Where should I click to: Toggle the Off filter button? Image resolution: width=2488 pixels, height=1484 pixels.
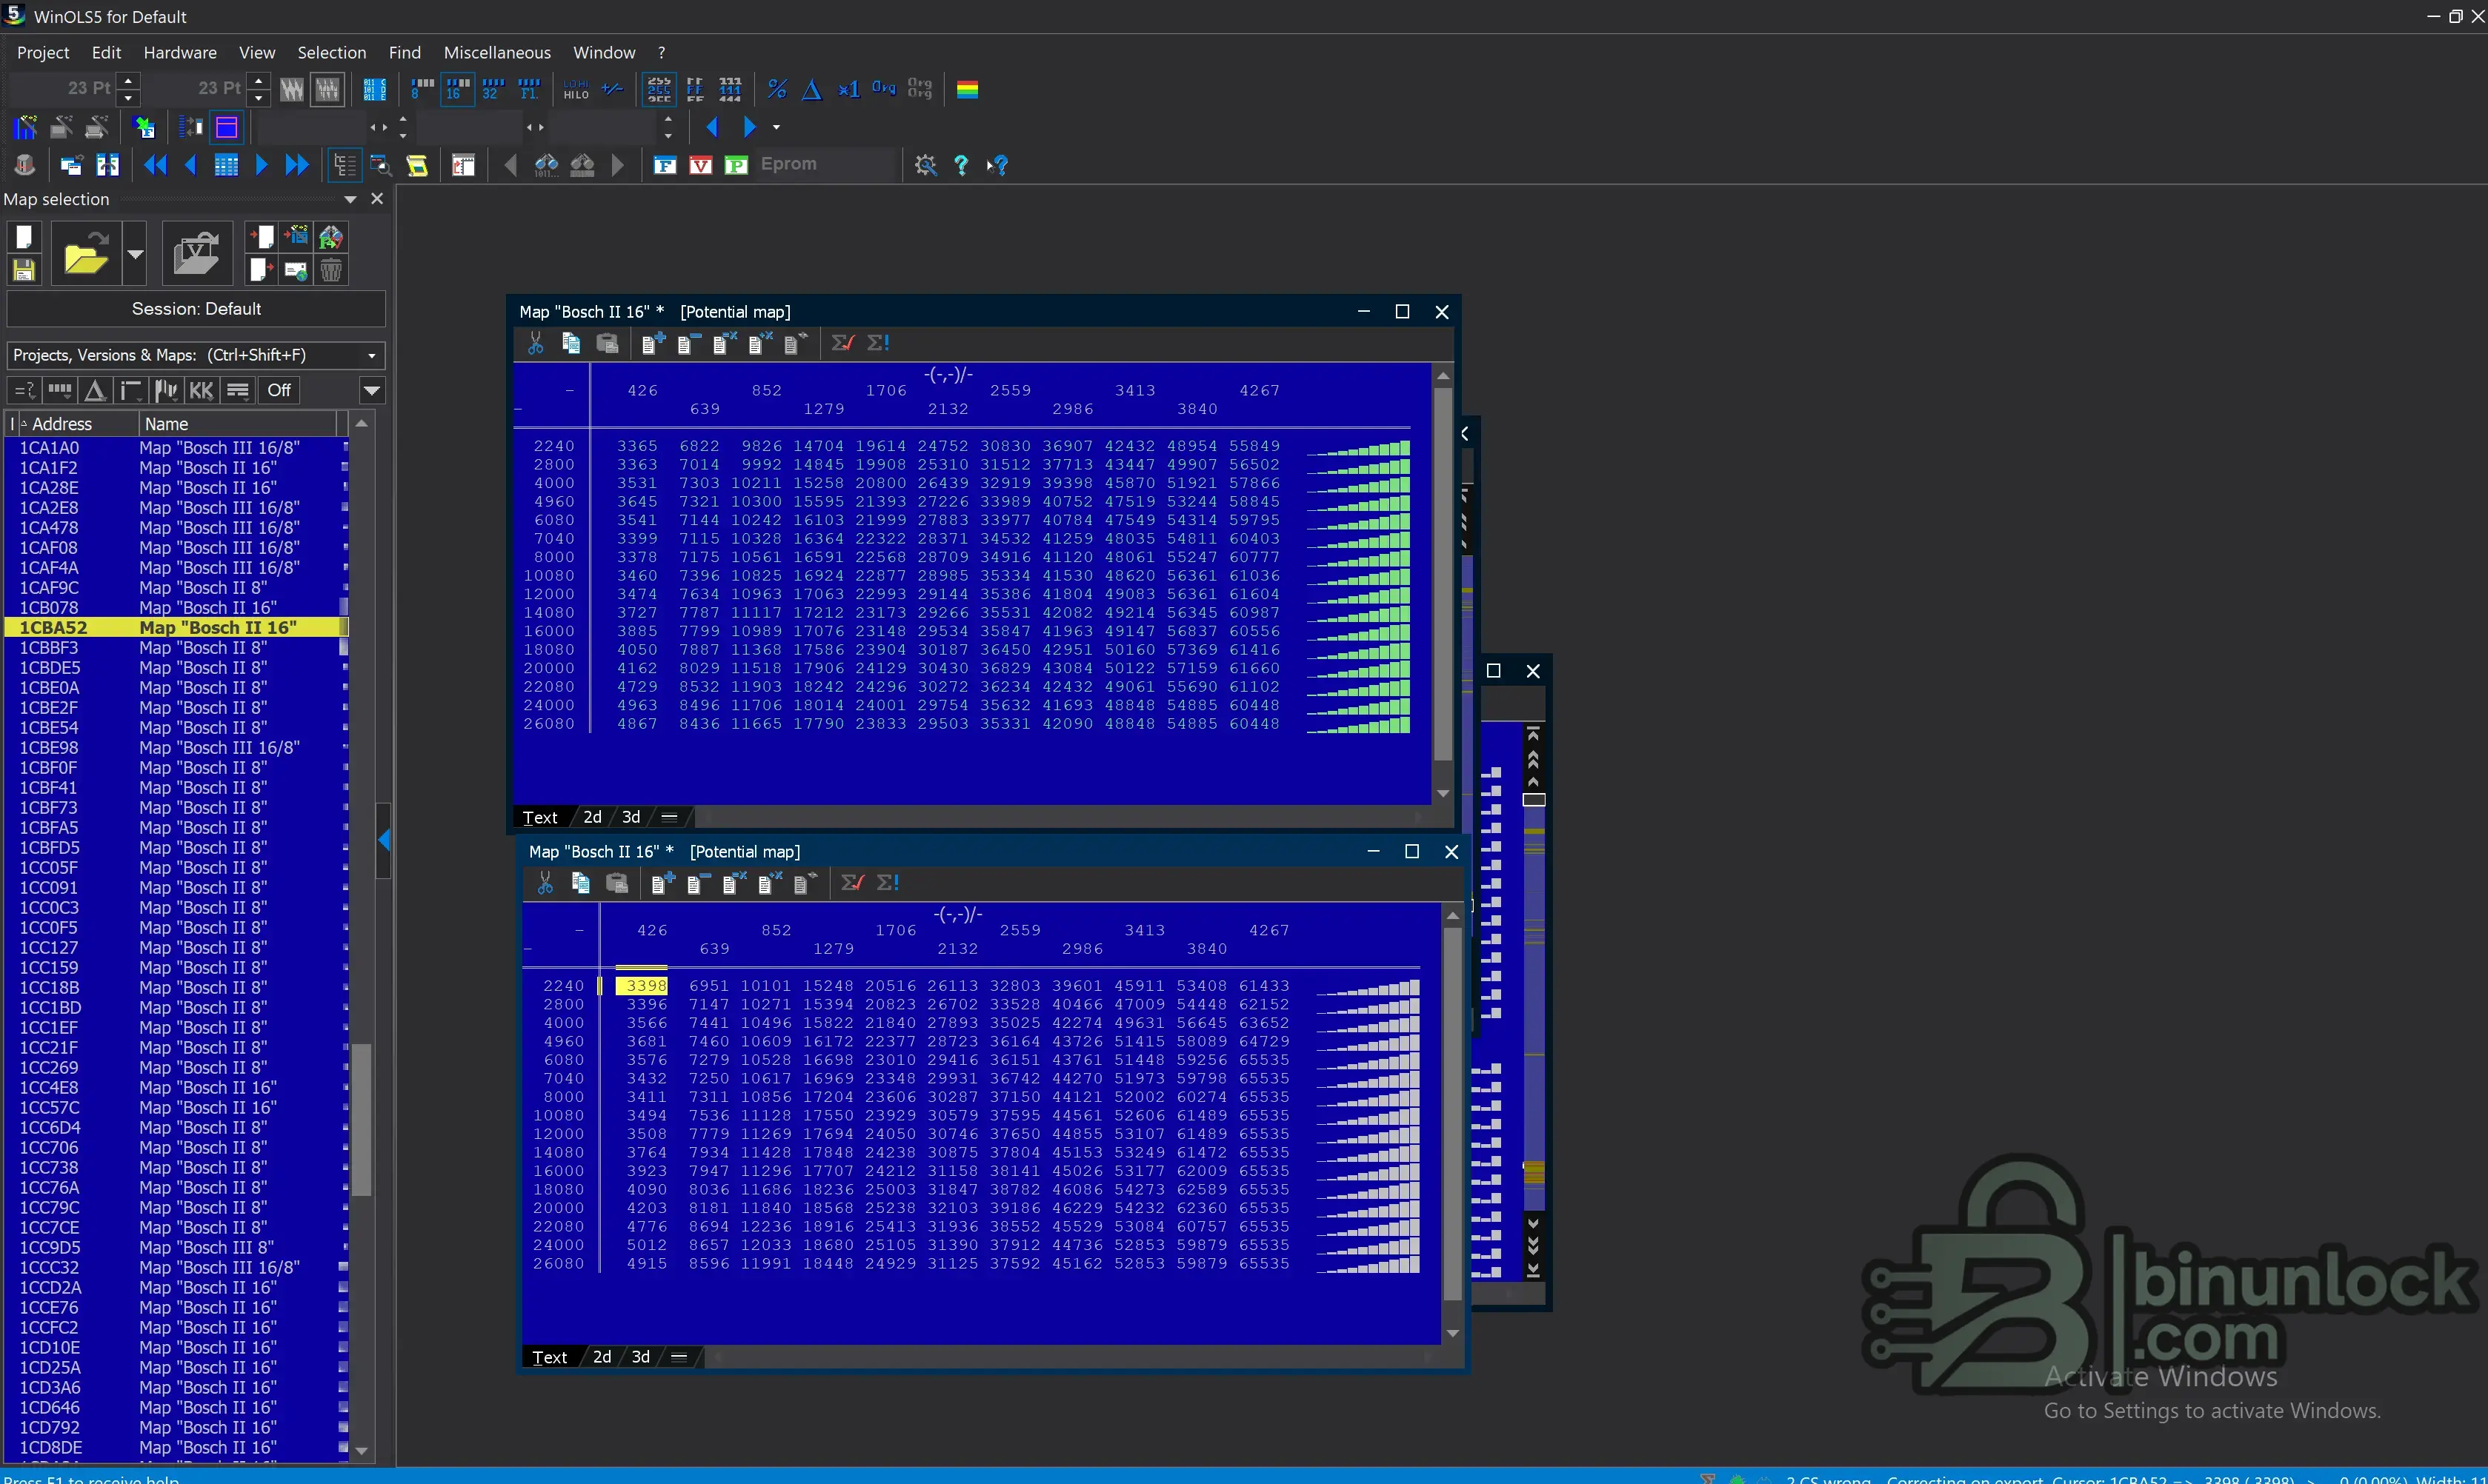pos(279,390)
